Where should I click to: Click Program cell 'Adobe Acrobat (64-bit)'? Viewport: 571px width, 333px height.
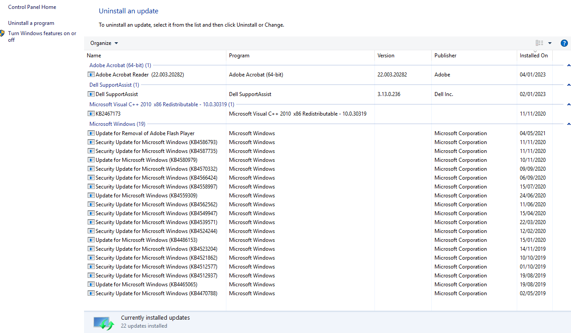(x=256, y=75)
